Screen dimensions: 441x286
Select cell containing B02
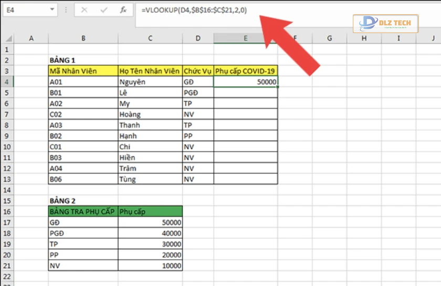83,136
